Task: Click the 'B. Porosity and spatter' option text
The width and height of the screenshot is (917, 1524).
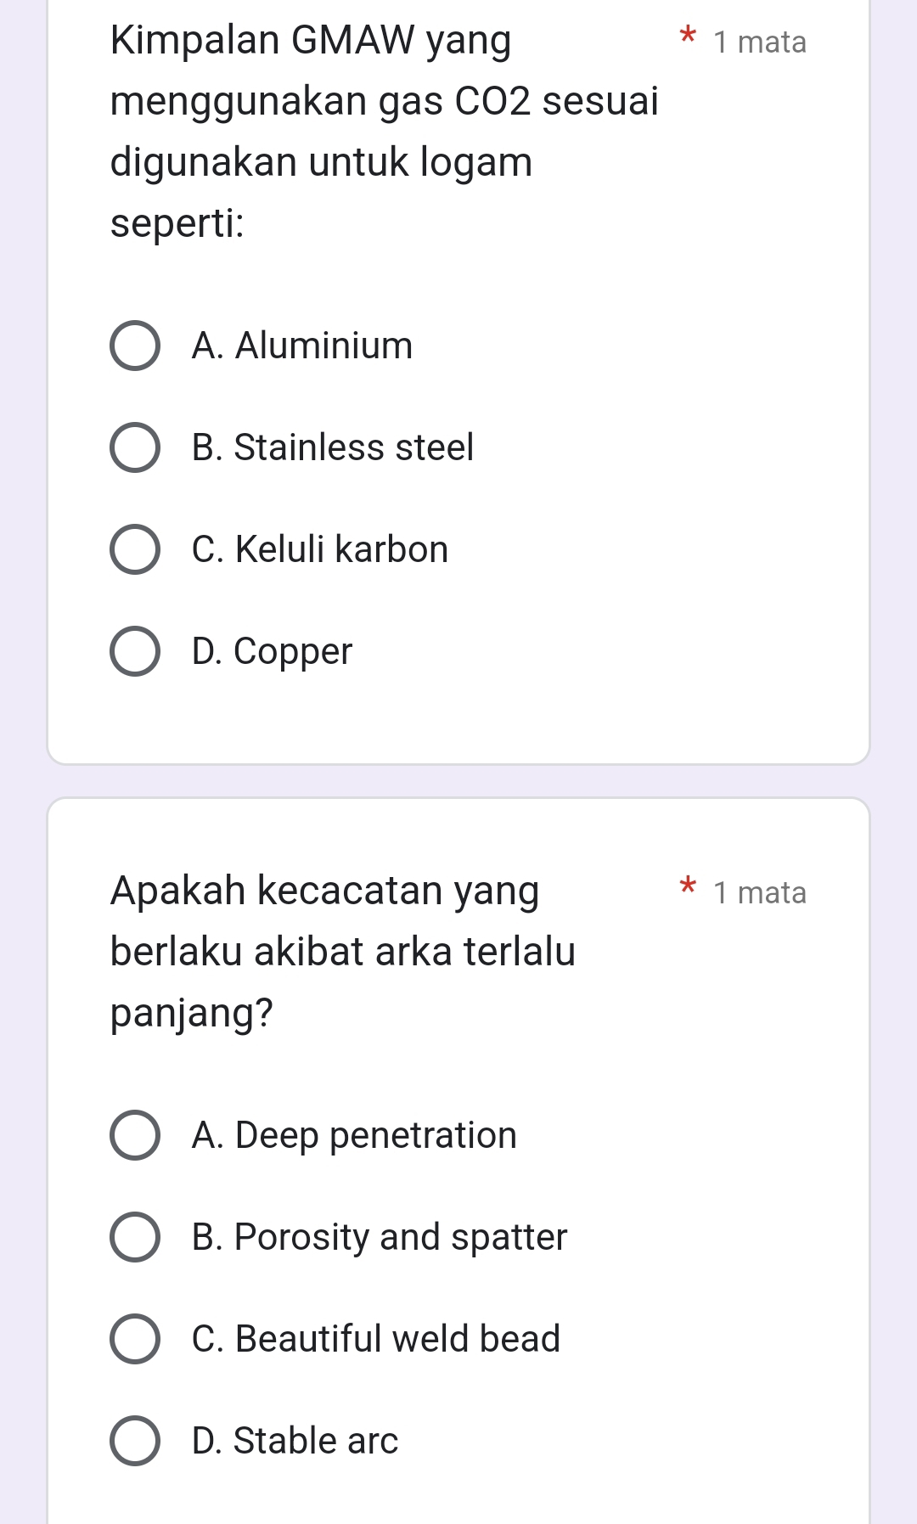Action: coord(380,1237)
